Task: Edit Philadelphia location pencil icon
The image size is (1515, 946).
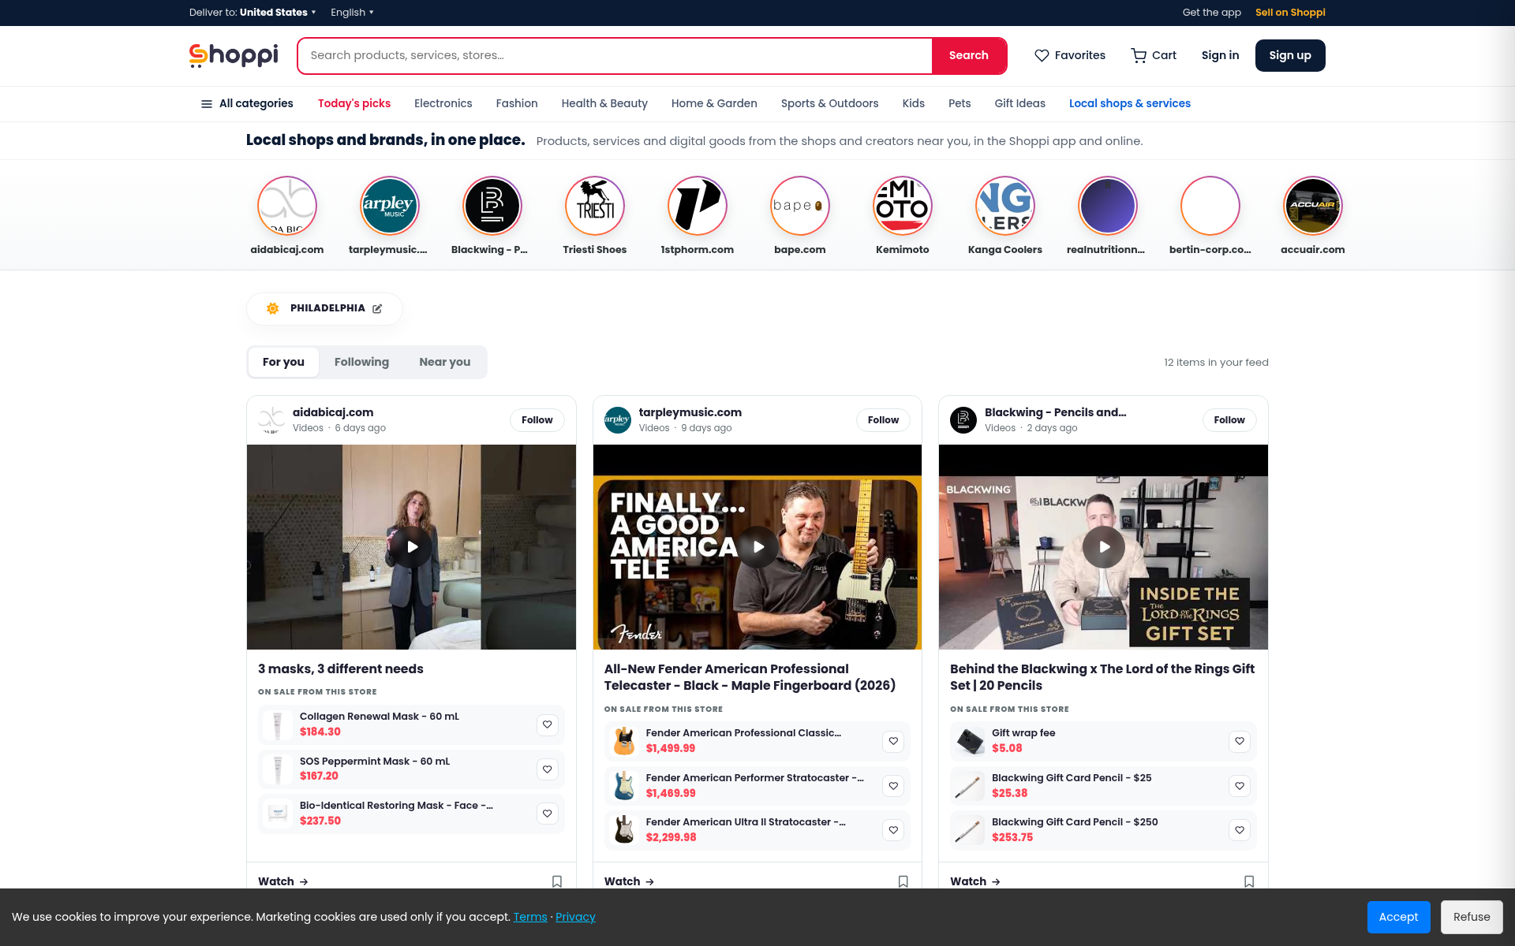Action: tap(377, 308)
